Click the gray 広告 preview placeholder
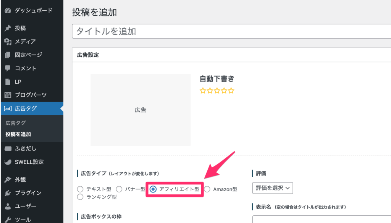 [x=141, y=110]
